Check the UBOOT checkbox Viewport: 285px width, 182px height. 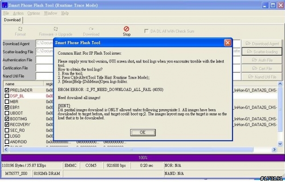pos(7,113)
